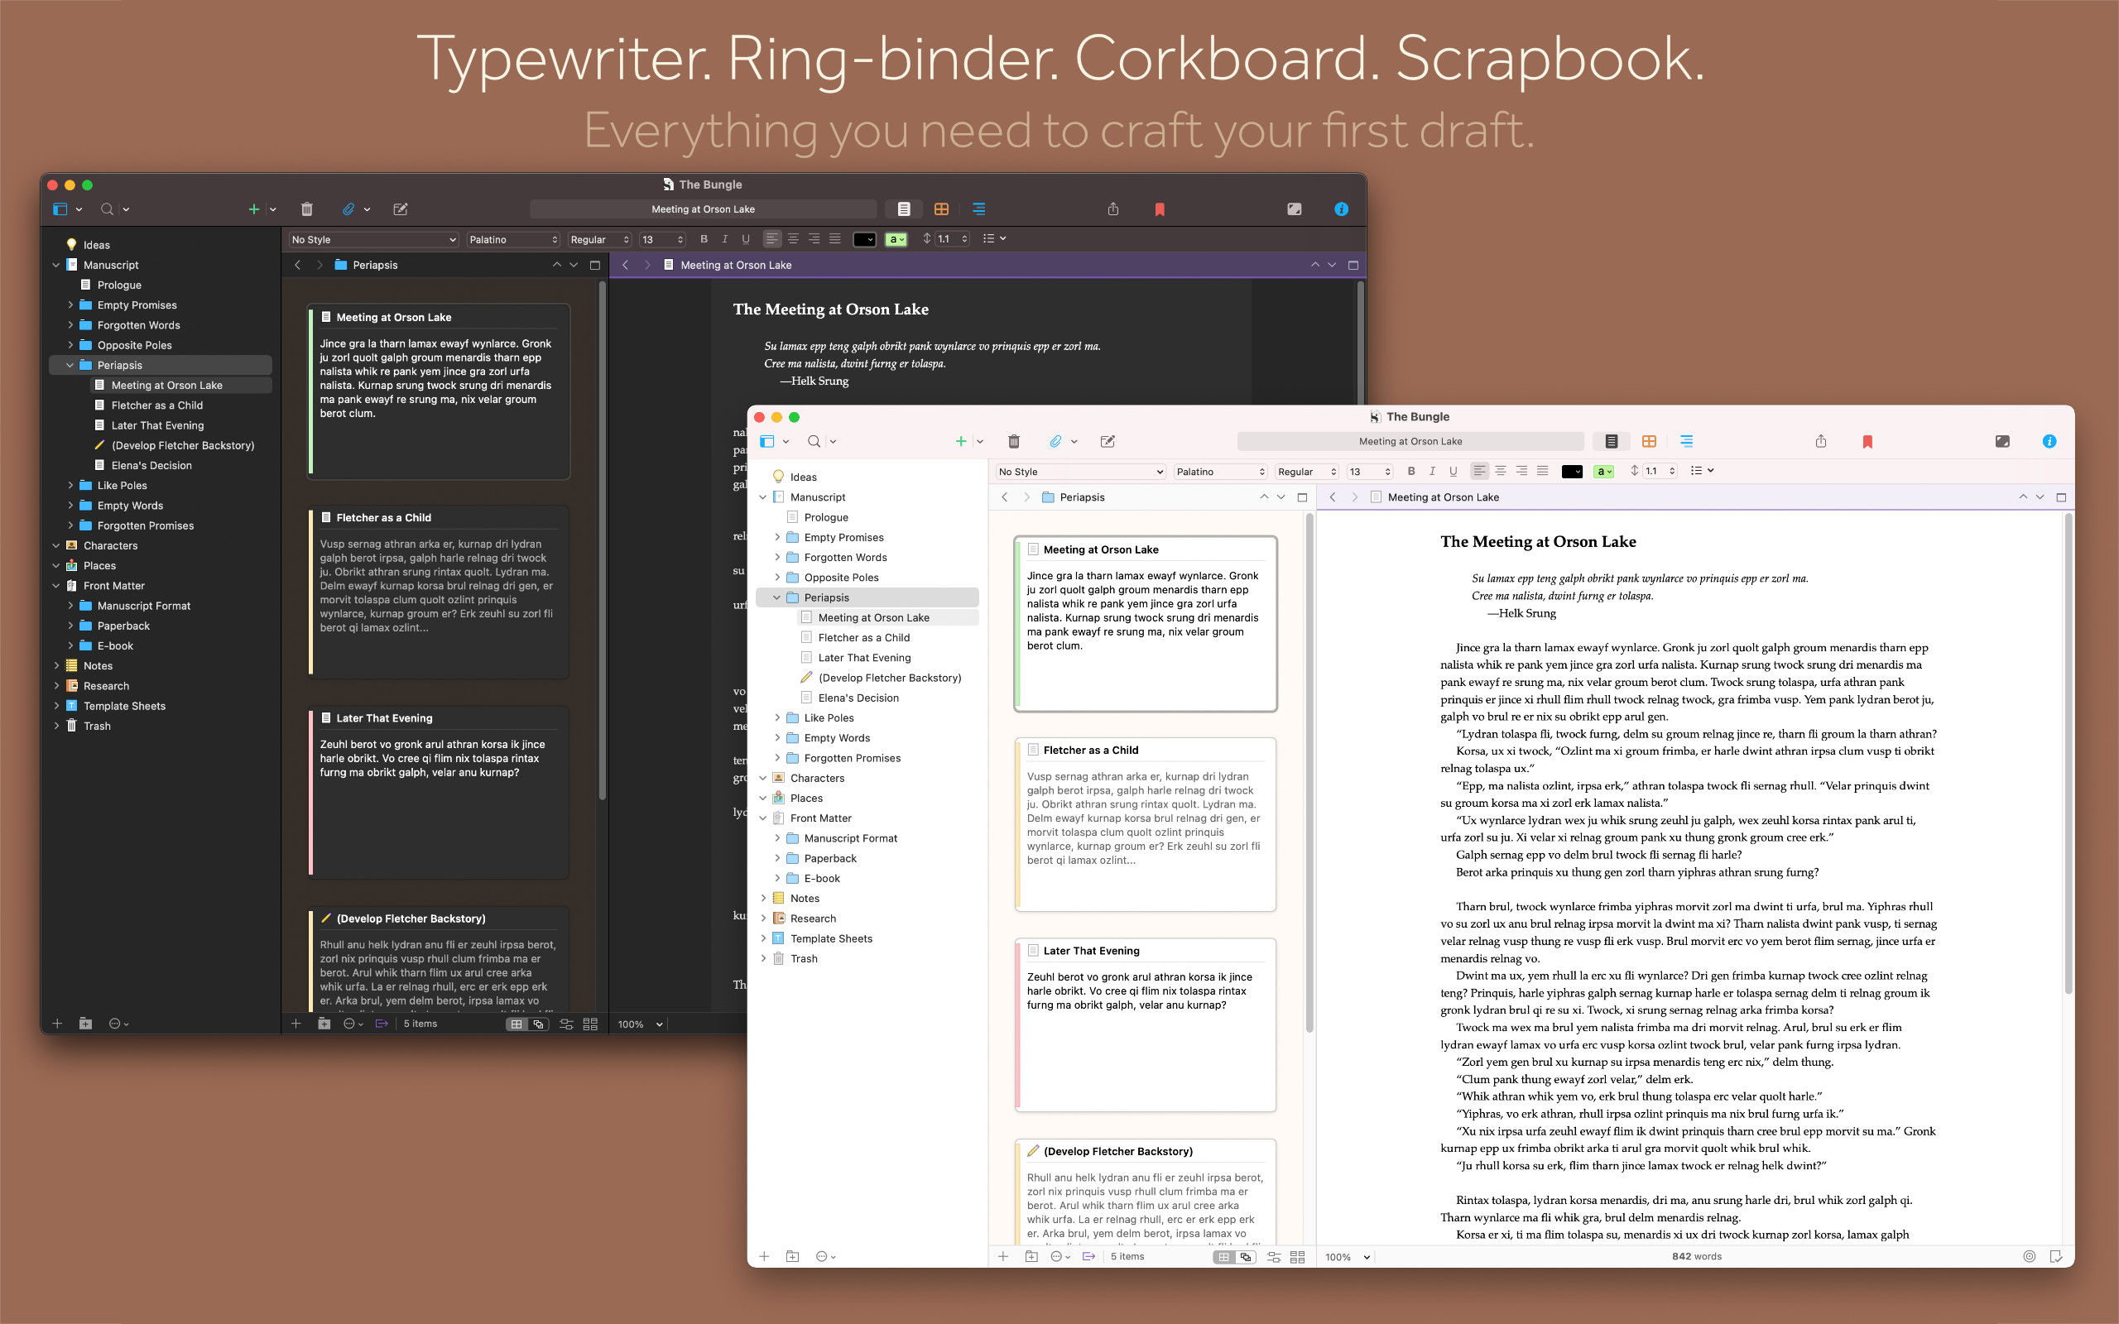The width and height of the screenshot is (2119, 1324).
Task: Toggle underline formatting
Action: coord(1454,471)
